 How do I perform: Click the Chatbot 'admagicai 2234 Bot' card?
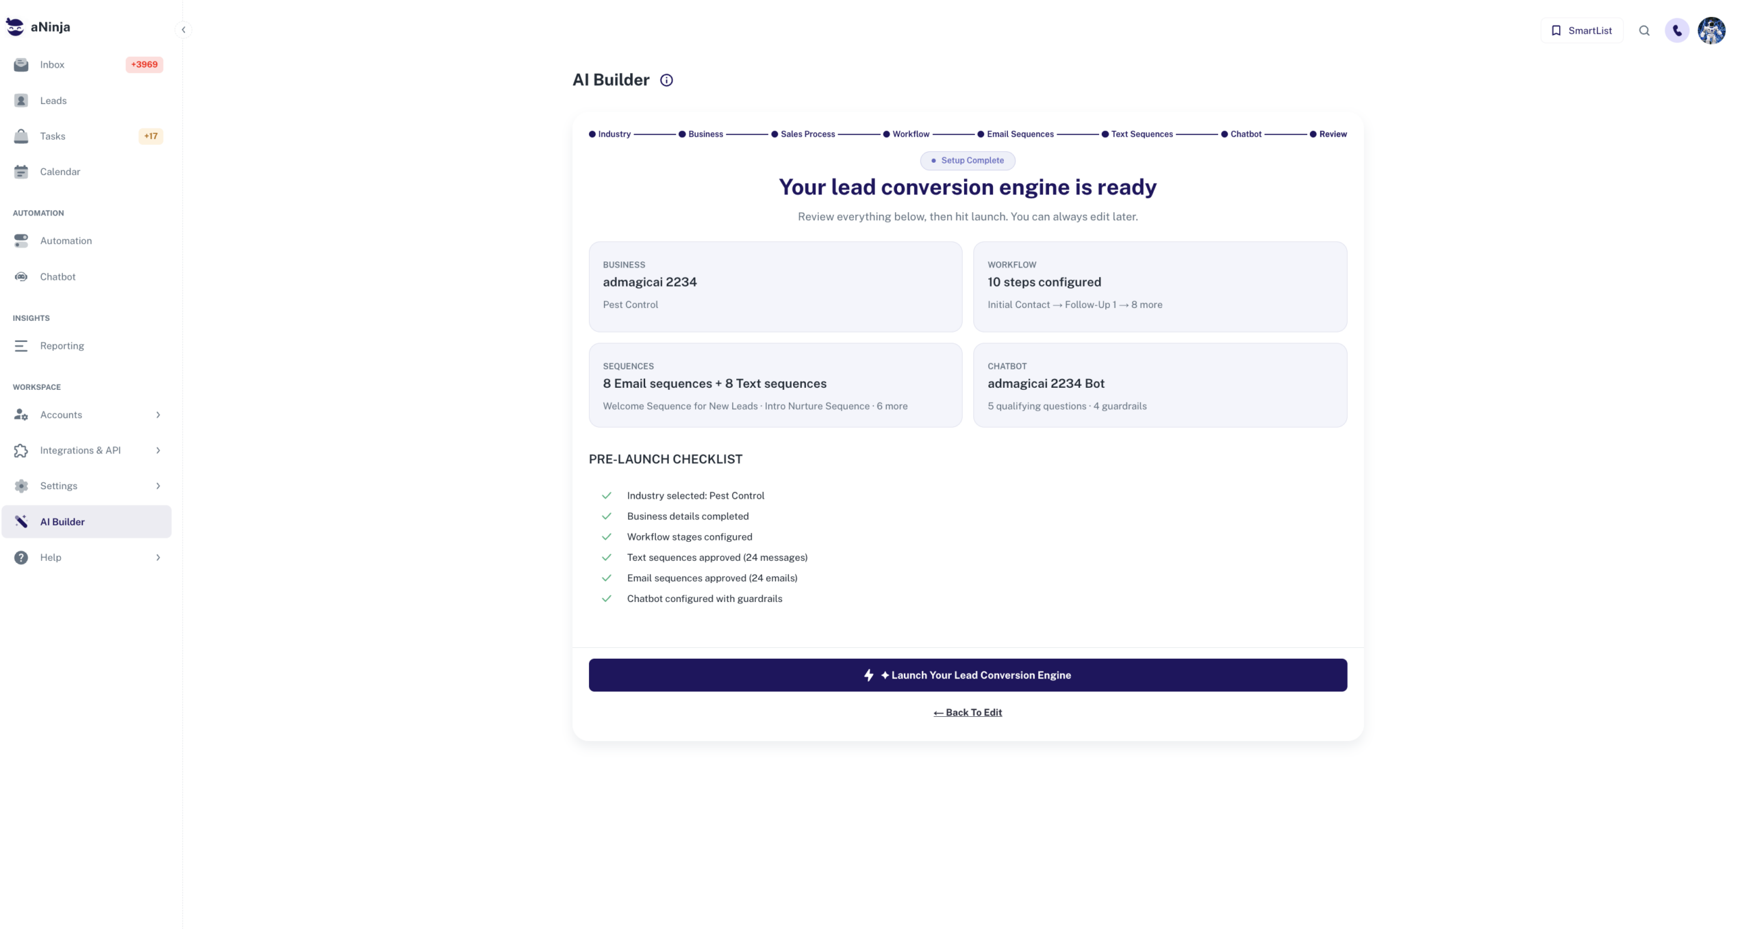pyautogui.click(x=1160, y=385)
